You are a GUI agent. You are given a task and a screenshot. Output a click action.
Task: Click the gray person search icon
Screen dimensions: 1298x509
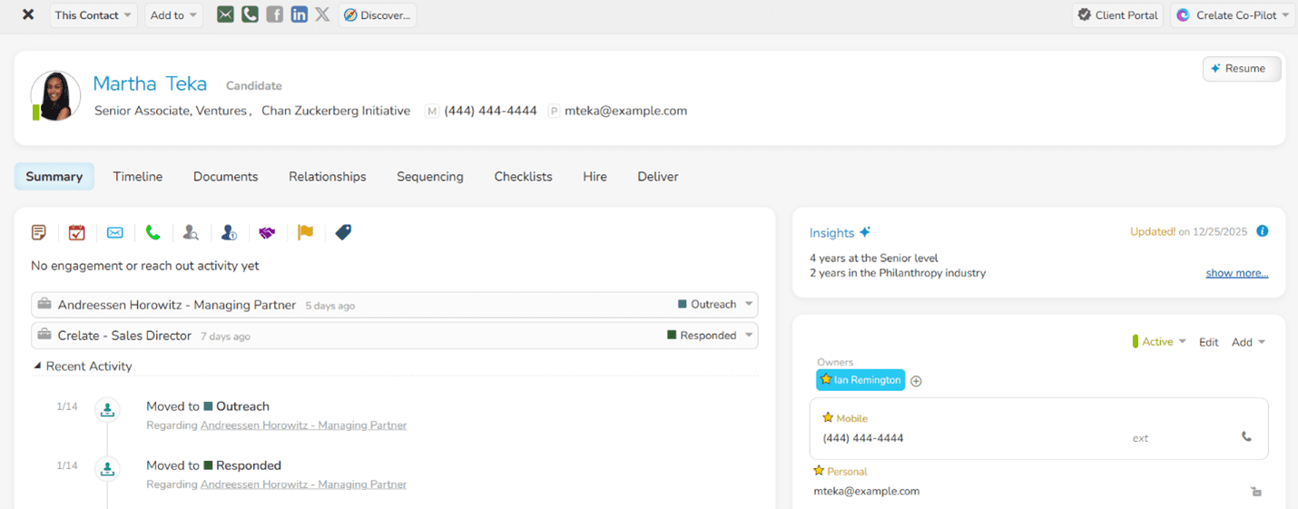[191, 232]
